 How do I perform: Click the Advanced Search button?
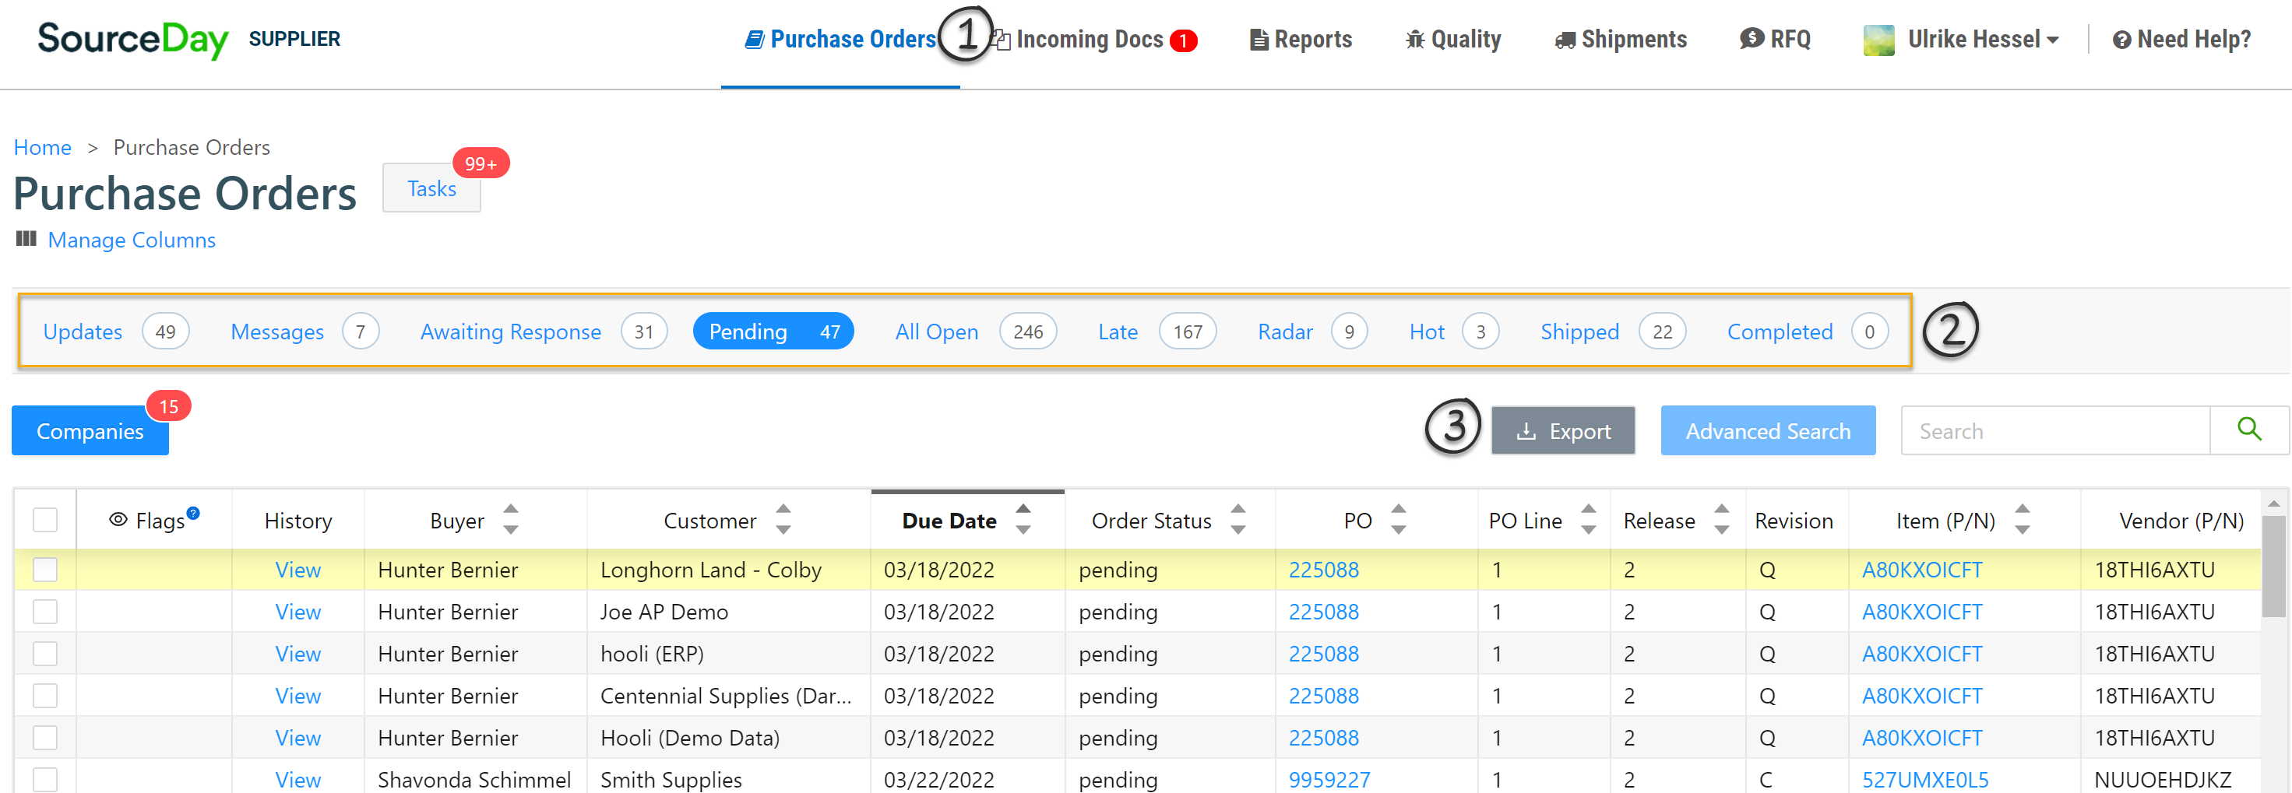(1768, 431)
